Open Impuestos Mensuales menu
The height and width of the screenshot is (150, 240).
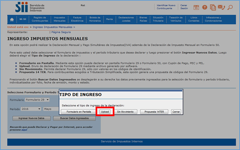coord(59,19)
